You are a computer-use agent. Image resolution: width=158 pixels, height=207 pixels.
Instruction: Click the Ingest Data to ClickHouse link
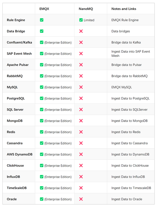(130, 166)
